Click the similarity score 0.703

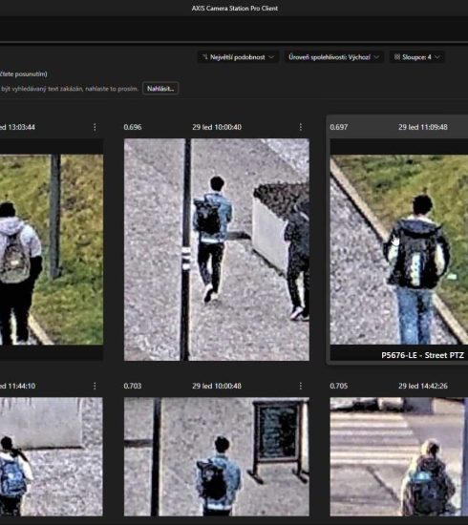133,386
